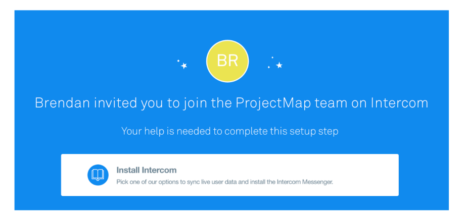Viewport: 465px width, 224px height.
Task: Click the words 'Intercom Messenger' in the card description
Action: [x=305, y=182]
